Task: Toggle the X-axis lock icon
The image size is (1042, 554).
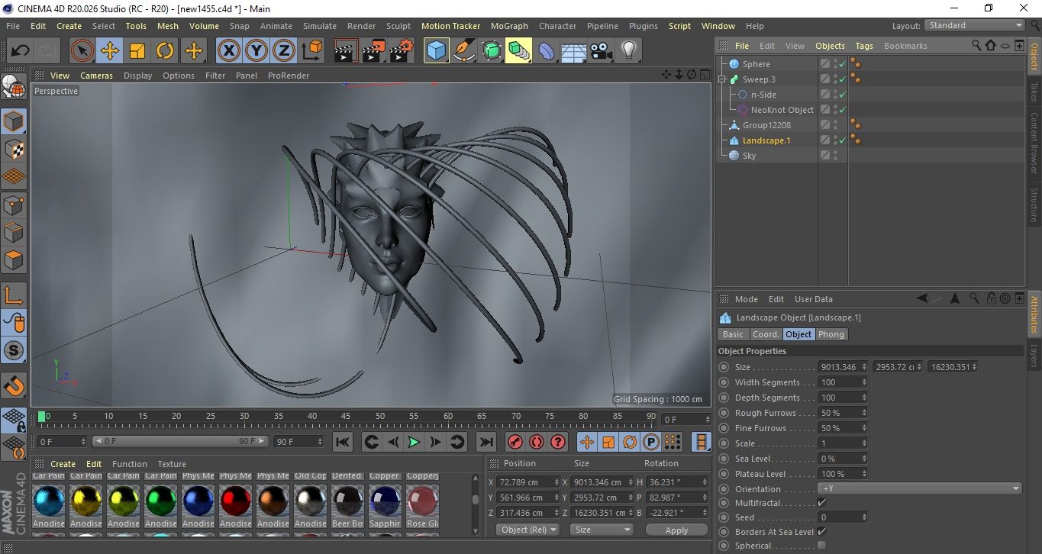Action: (228, 51)
